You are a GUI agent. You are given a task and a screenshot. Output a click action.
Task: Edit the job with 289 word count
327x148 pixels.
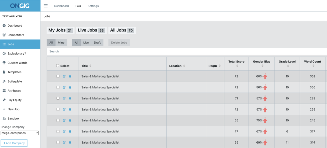(64, 98)
